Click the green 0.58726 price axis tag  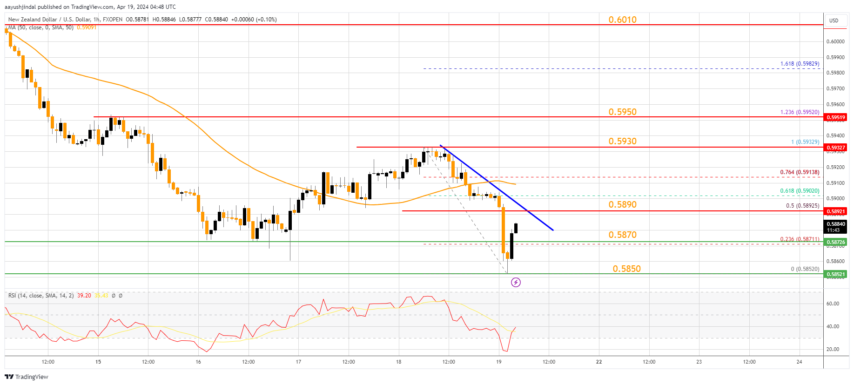[x=836, y=242]
